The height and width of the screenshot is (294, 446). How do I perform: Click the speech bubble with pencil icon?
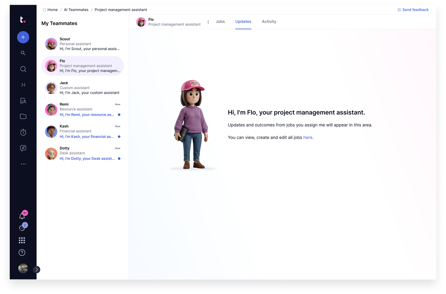(x=23, y=148)
